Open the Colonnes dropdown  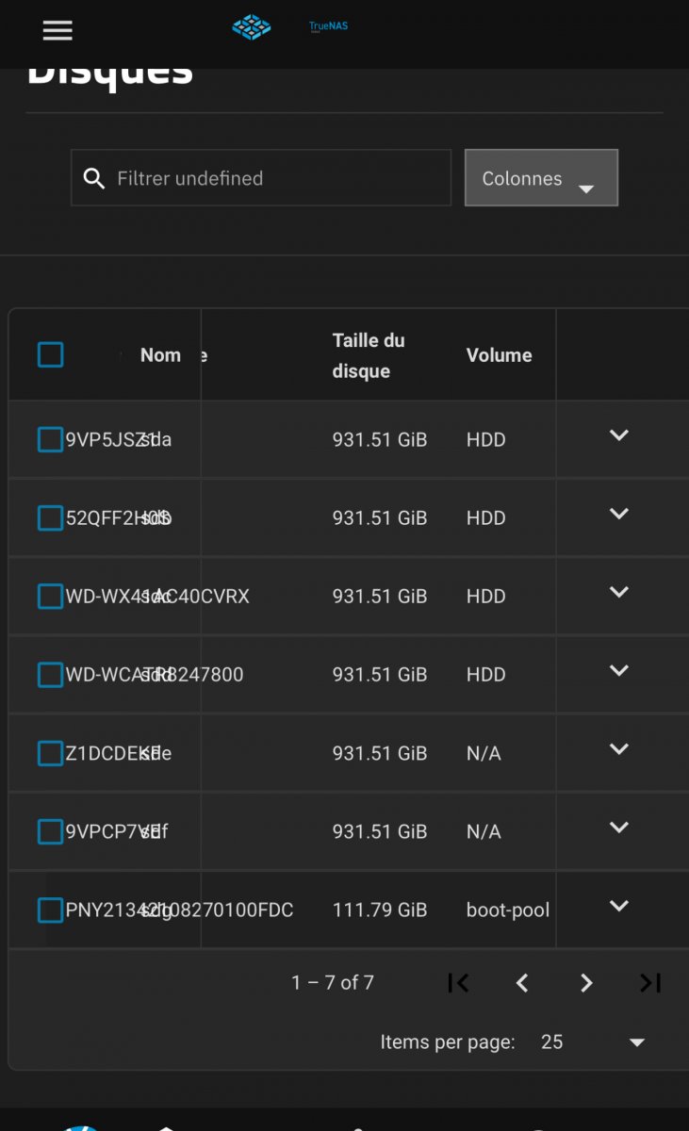pos(541,178)
